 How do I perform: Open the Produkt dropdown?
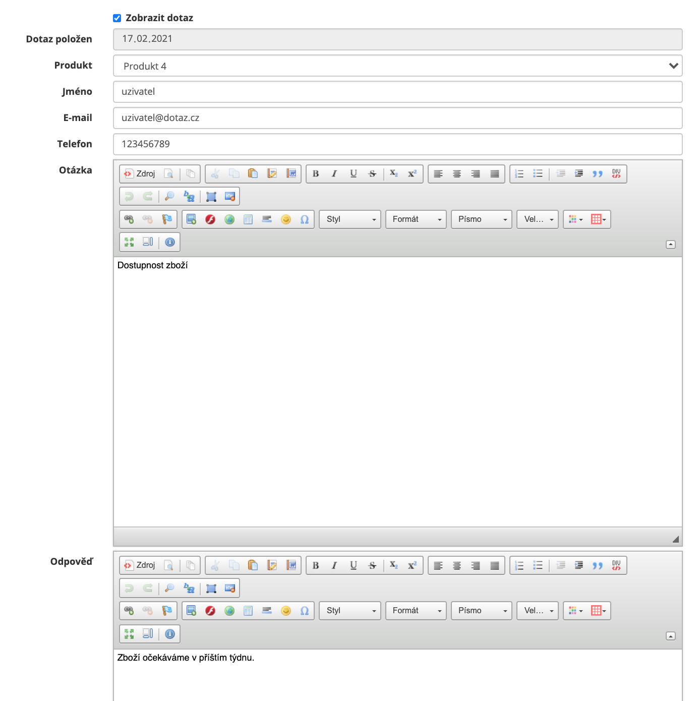pyautogui.click(x=397, y=66)
